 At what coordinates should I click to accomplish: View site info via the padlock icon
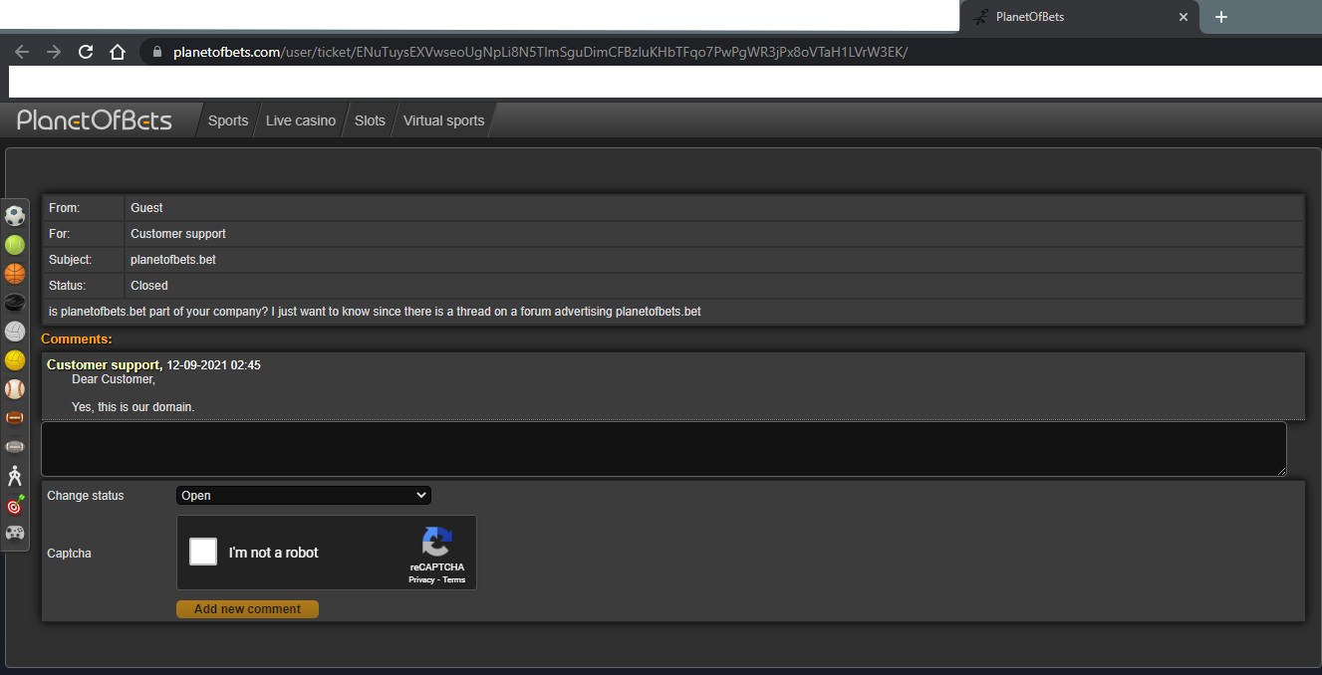coord(156,52)
